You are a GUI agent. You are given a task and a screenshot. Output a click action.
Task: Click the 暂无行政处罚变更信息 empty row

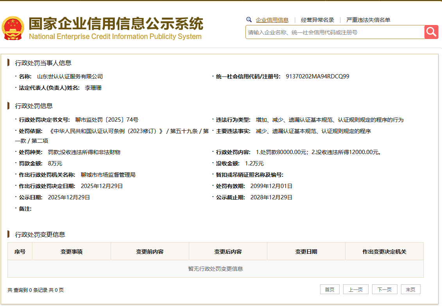(x=215, y=269)
